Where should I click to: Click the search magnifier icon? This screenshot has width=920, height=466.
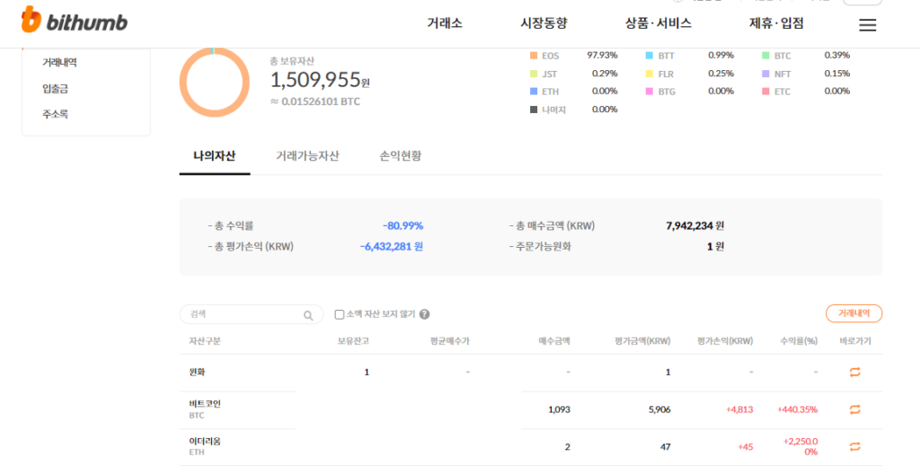click(308, 315)
